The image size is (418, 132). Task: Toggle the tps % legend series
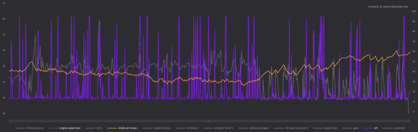94,128
